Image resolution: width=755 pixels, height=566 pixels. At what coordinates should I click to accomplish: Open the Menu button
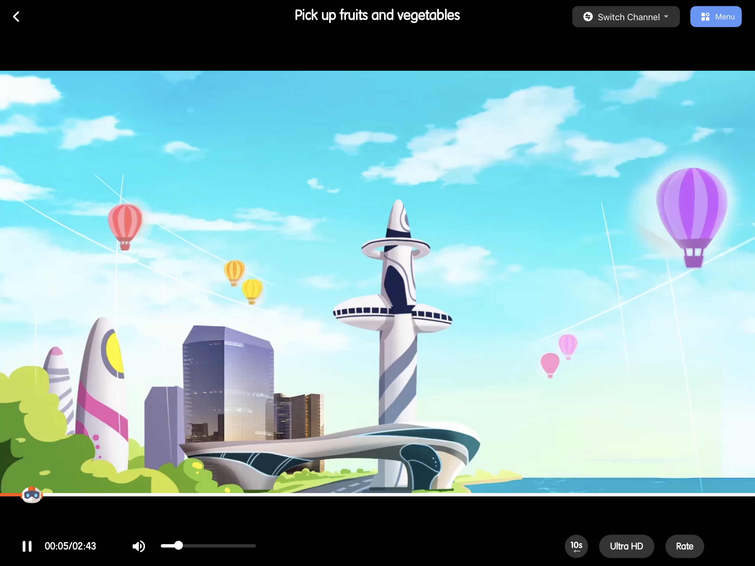(x=716, y=17)
